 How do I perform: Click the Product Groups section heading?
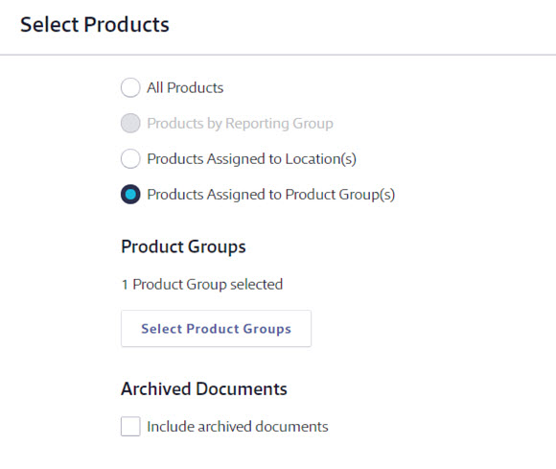click(x=183, y=246)
